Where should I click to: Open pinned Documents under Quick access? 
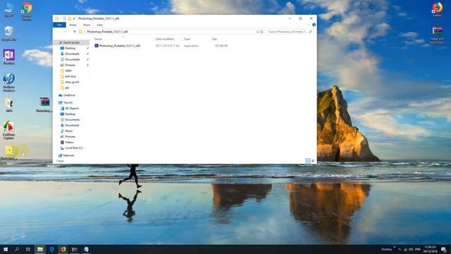pyautogui.click(x=72, y=59)
